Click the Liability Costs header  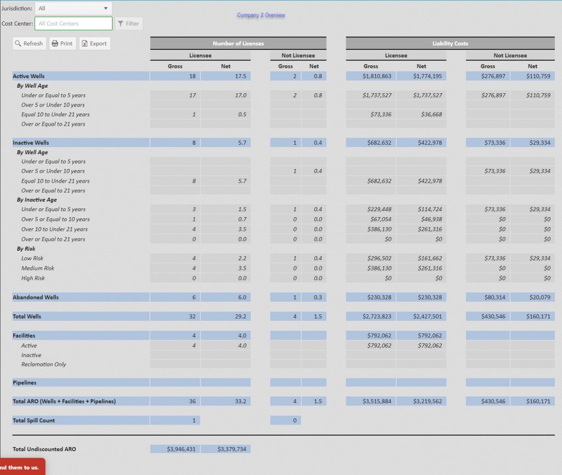click(x=449, y=43)
